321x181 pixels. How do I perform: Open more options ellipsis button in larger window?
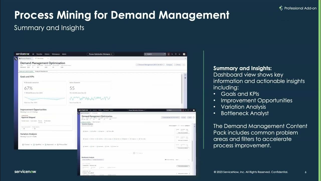[184, 65]
